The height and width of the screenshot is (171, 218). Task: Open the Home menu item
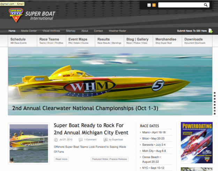pos(12,31)
